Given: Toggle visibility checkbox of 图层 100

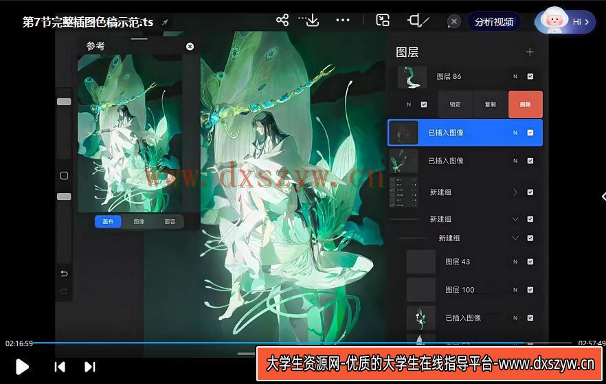Looking at the screenshot, I should click(x=530, y=290).
